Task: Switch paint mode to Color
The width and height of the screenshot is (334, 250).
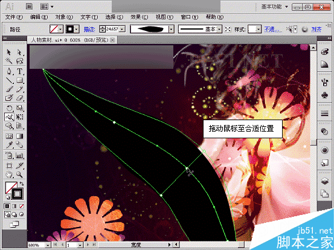Action: coord(7,206)
